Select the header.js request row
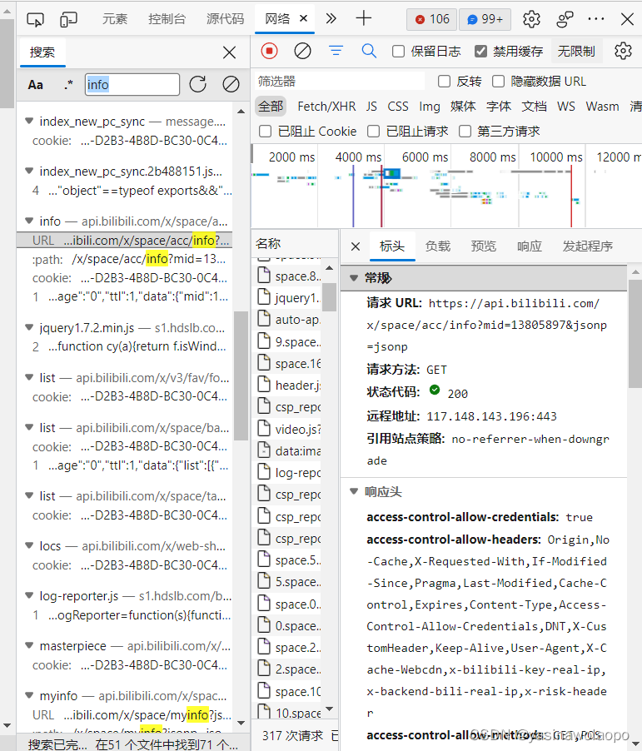The height and width of the screenshot is (751, 642). [x=287, y=385]
